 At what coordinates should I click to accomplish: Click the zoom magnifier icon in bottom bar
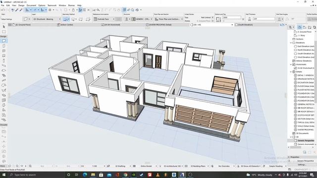[30, 166]
